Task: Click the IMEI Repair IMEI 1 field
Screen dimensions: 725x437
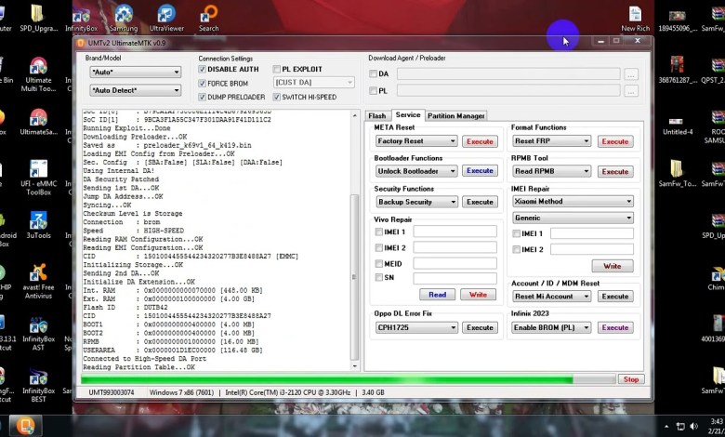Action: tap(591, 233)
